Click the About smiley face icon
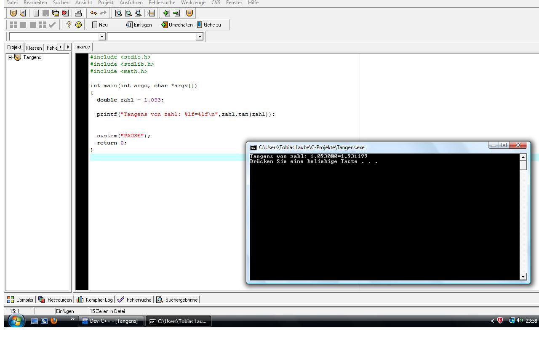 tap(78, 25)
